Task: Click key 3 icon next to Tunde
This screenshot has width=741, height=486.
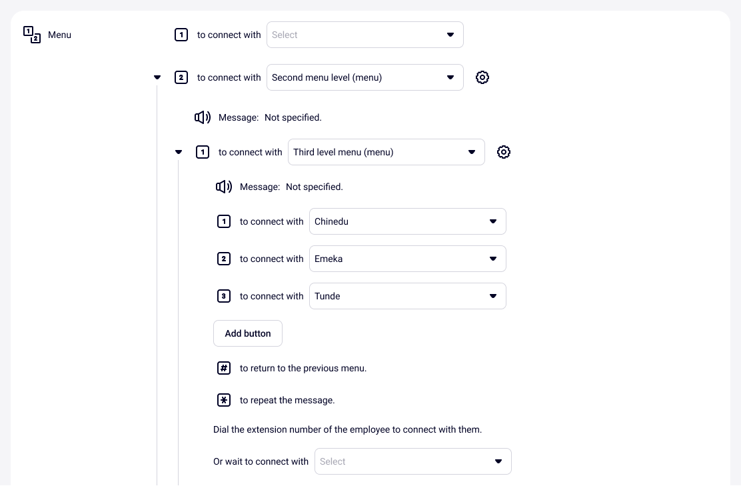Action: coord(224,296)
